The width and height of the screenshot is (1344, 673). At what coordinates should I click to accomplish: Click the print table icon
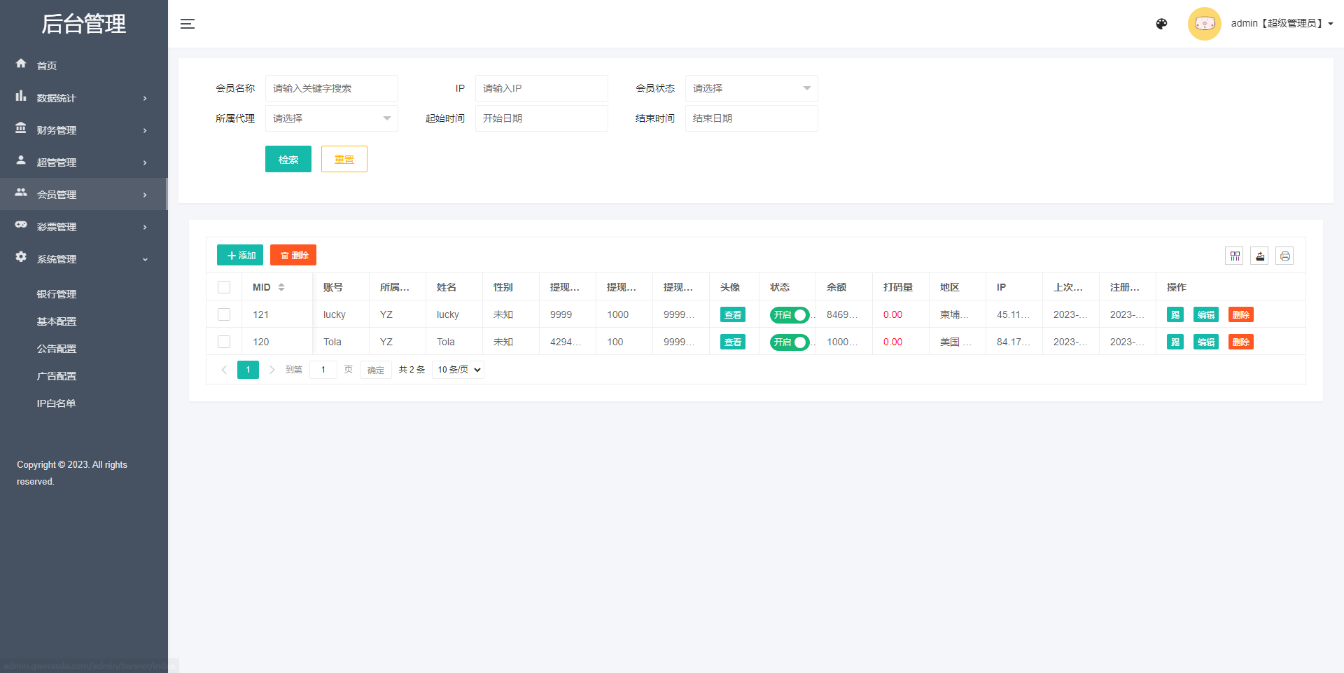1284,256
